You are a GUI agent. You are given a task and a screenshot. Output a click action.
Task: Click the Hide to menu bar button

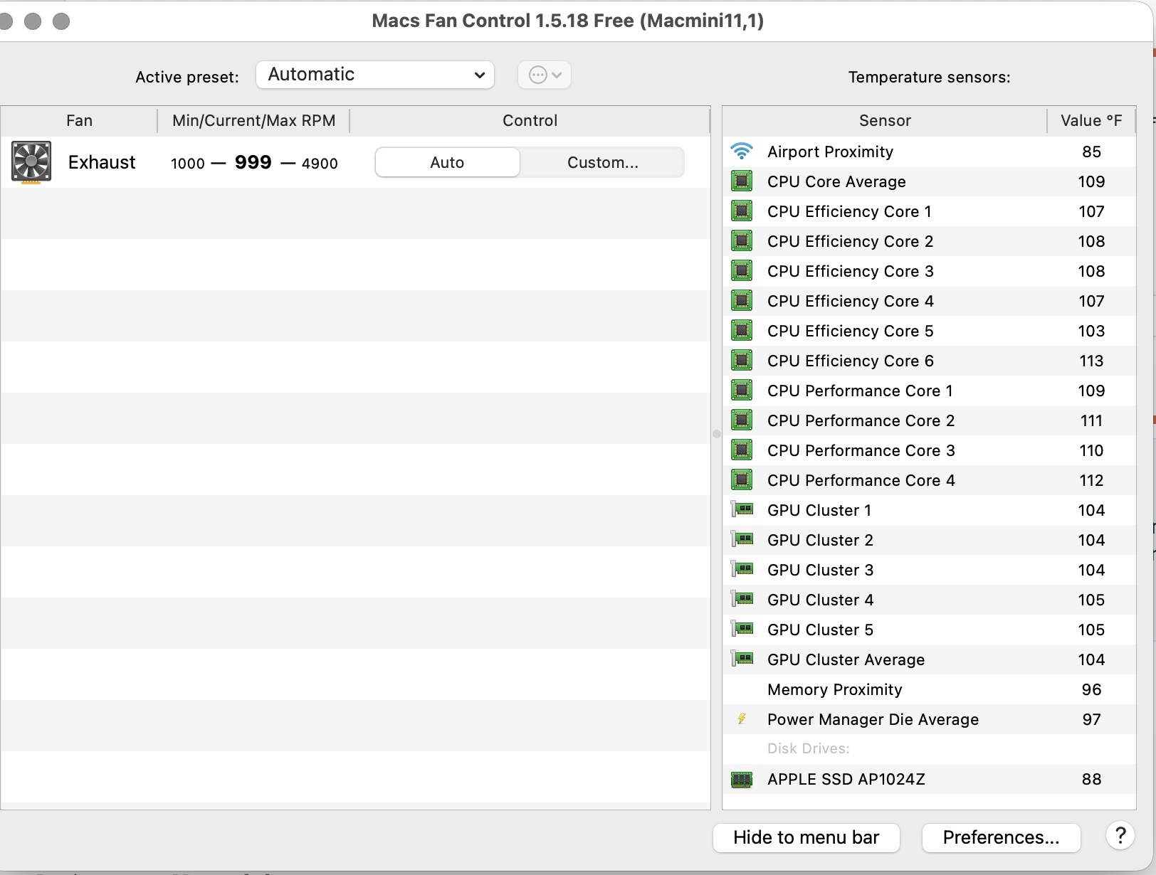click(x=806, y=838)
